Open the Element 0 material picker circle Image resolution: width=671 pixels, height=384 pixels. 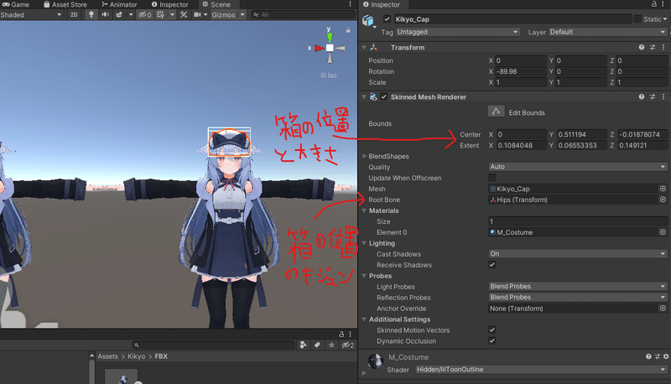click(x=663, y=232)
